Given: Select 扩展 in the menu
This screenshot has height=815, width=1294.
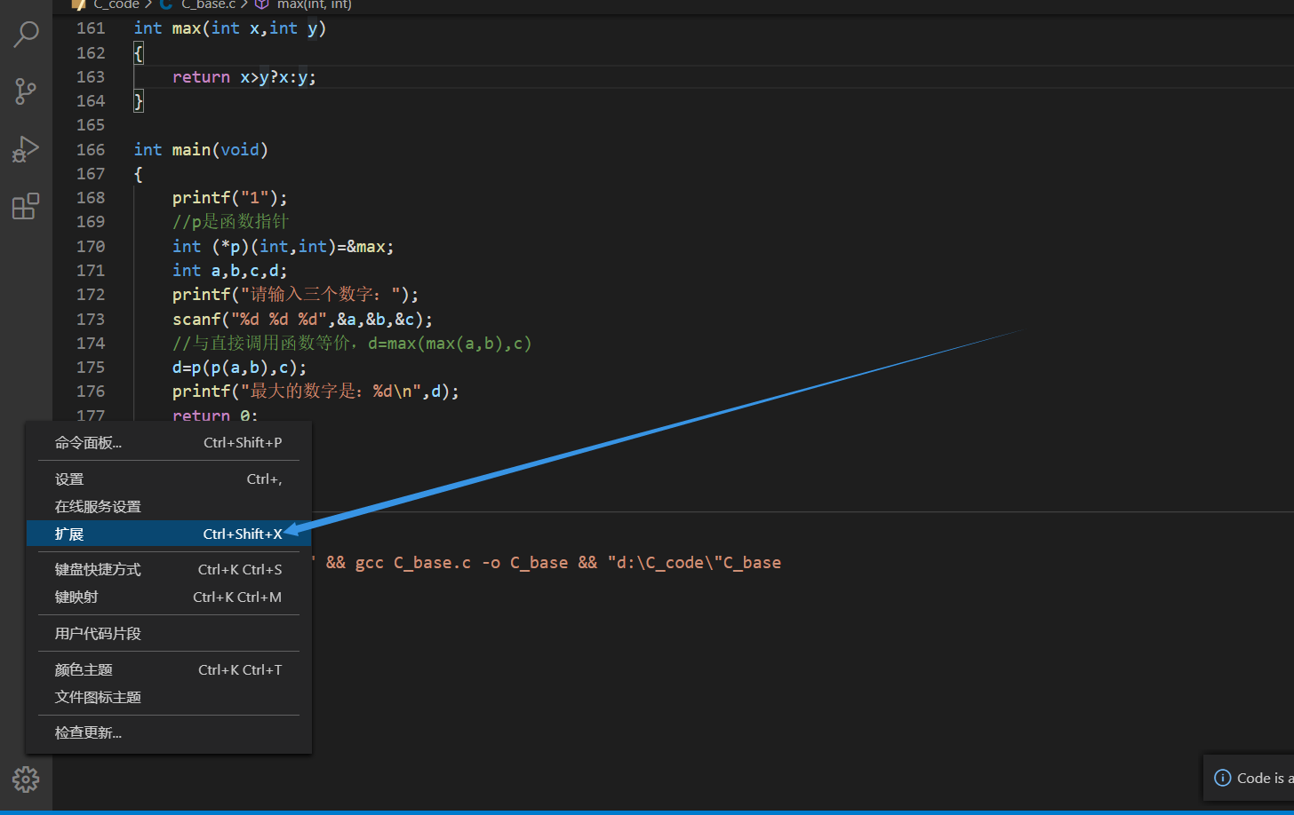Looking at the screenshot, I should 169,534.
